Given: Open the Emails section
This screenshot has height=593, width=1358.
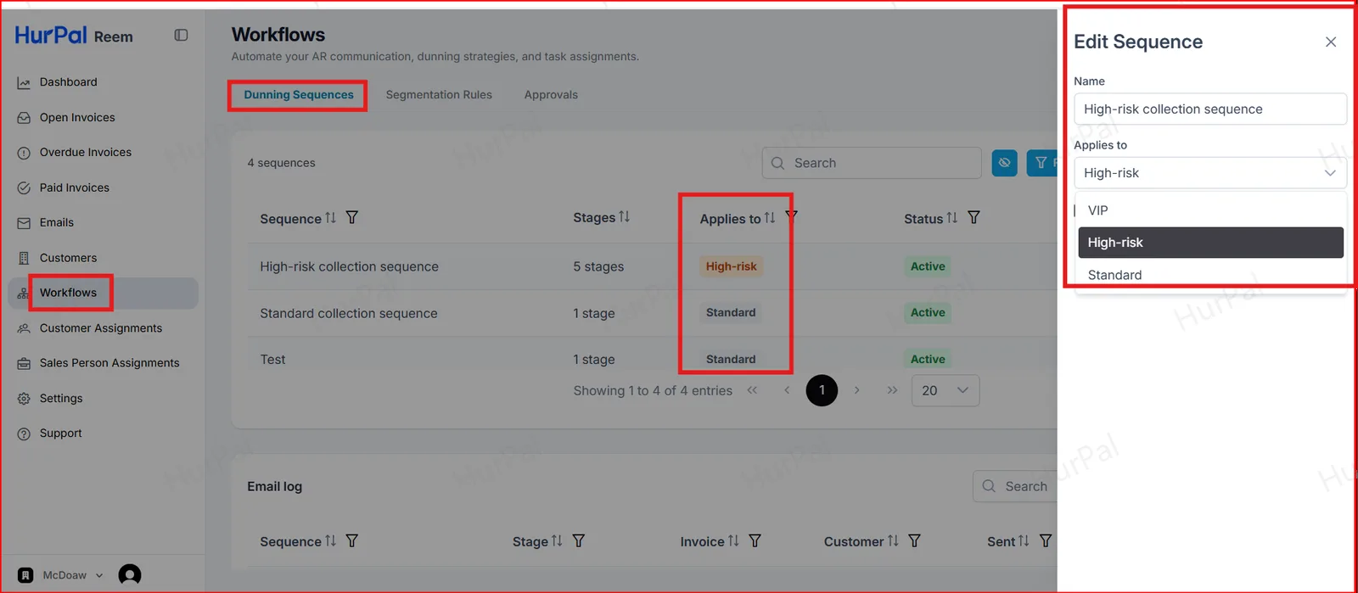Looking at the screenshot, I should (56, 222).
